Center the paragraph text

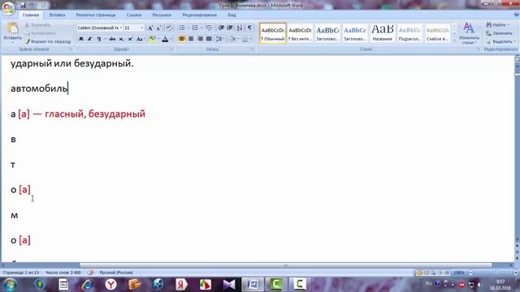tap(191, 39)
